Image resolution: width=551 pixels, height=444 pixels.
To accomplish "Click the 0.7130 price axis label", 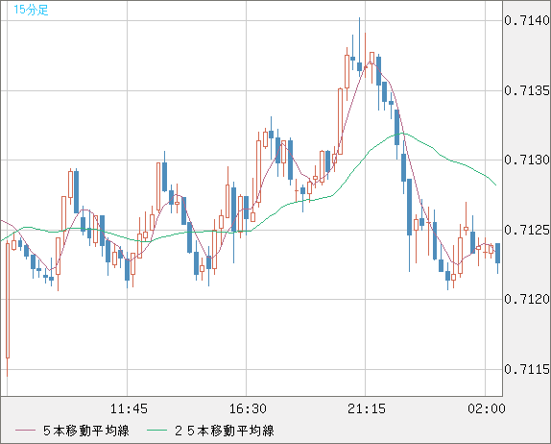I will click(x=527, y=160).
